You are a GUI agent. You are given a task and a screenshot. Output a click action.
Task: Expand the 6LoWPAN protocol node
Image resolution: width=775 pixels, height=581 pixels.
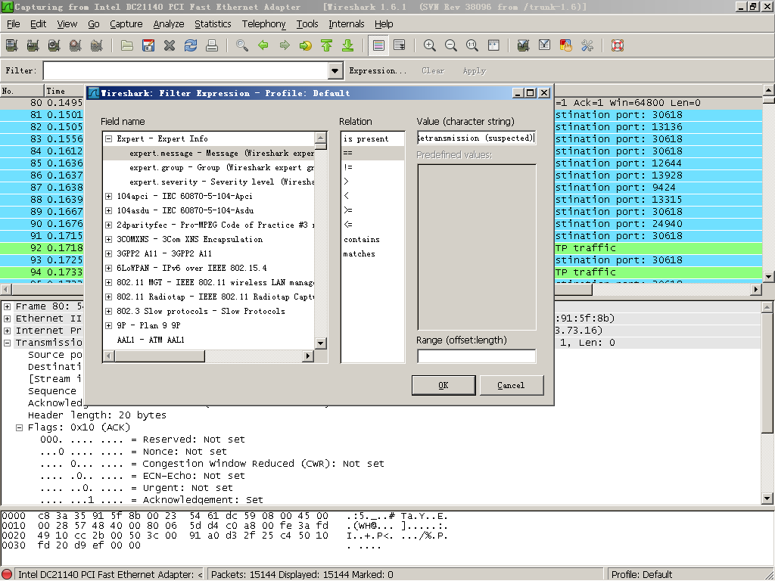coord(109,269)
